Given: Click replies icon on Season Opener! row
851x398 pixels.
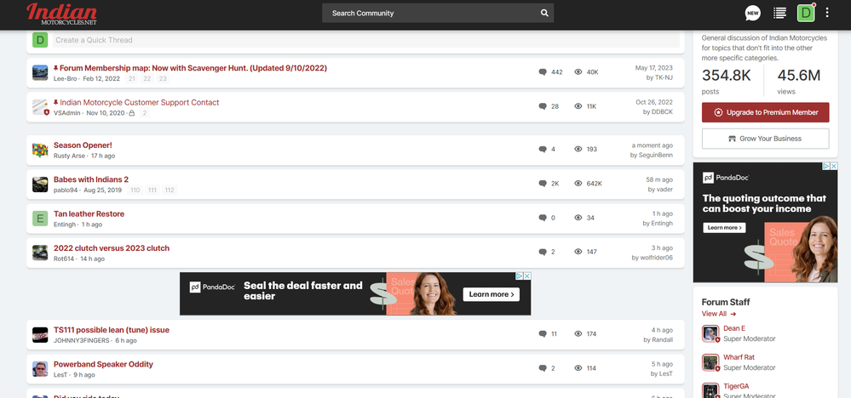Looking at the screenshot, I should point(543,149).
